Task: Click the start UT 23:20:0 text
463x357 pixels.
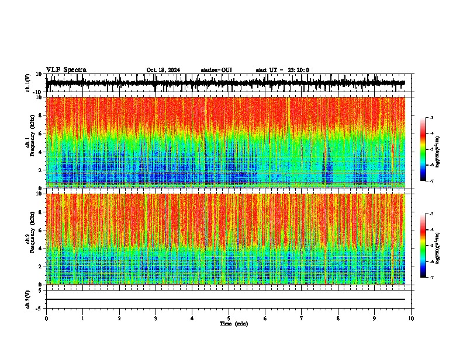Action: point(282,70)
